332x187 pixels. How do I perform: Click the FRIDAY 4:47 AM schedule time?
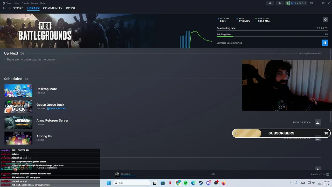tap(302, 122)
